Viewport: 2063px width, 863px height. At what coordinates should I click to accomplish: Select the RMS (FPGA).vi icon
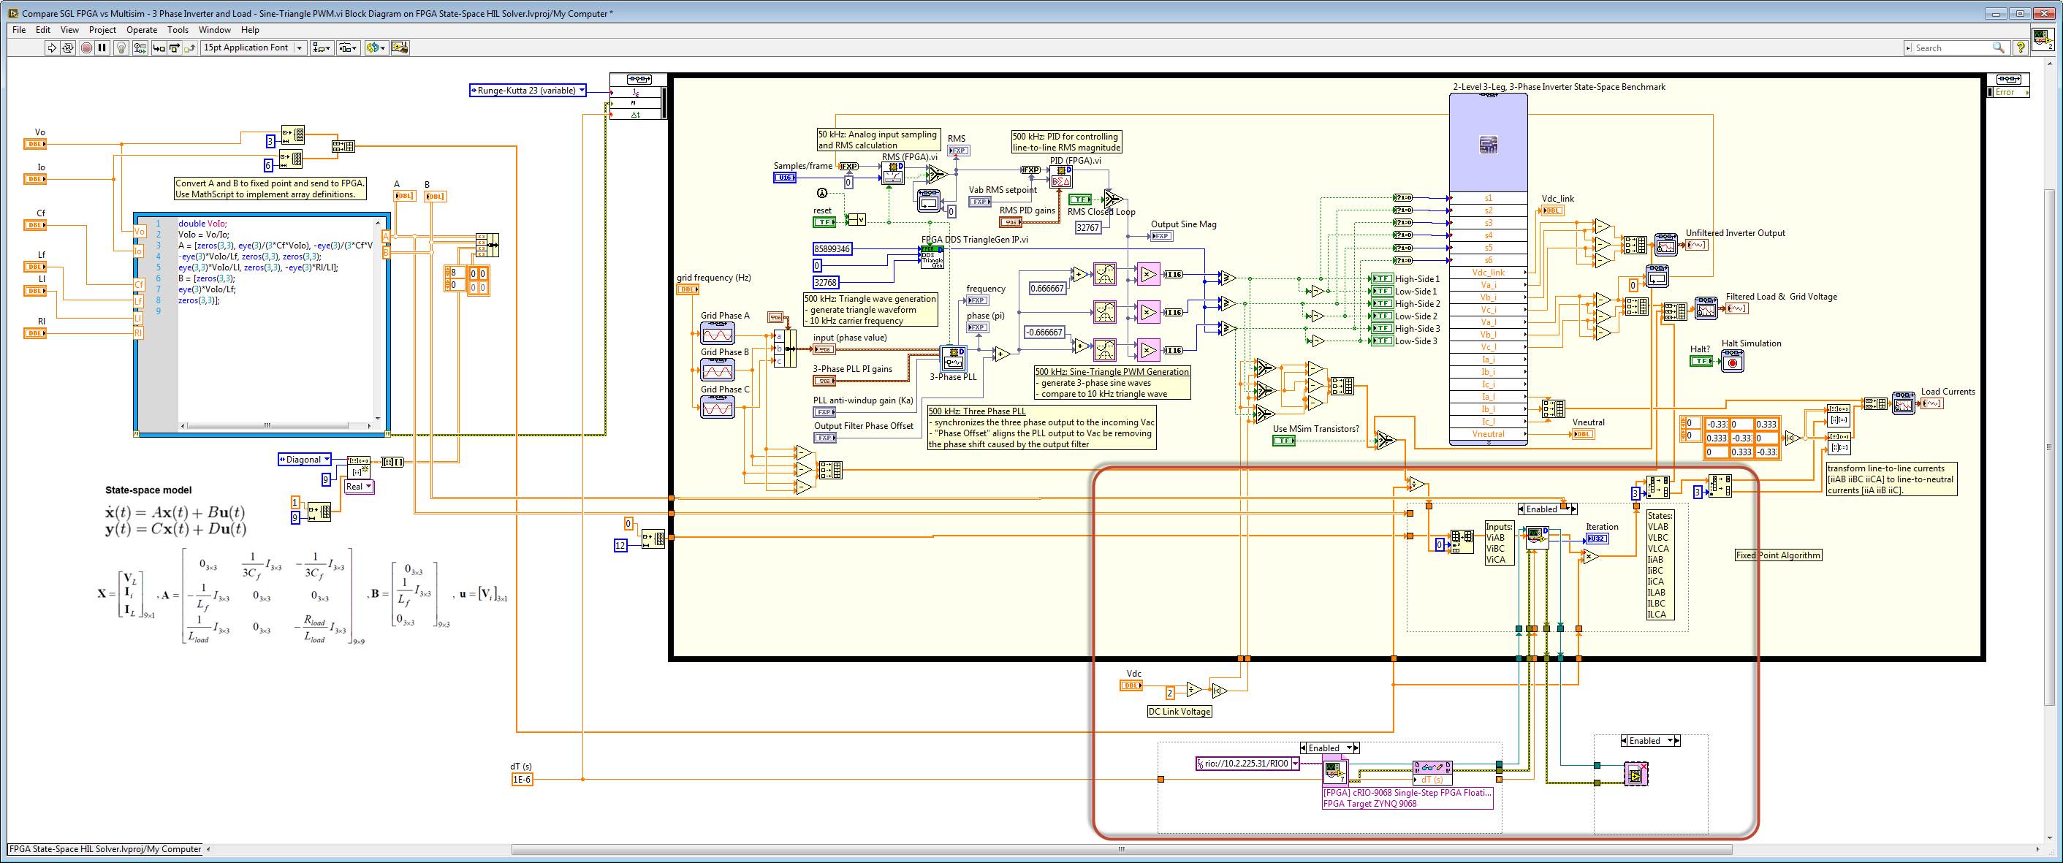coord(893,173)
